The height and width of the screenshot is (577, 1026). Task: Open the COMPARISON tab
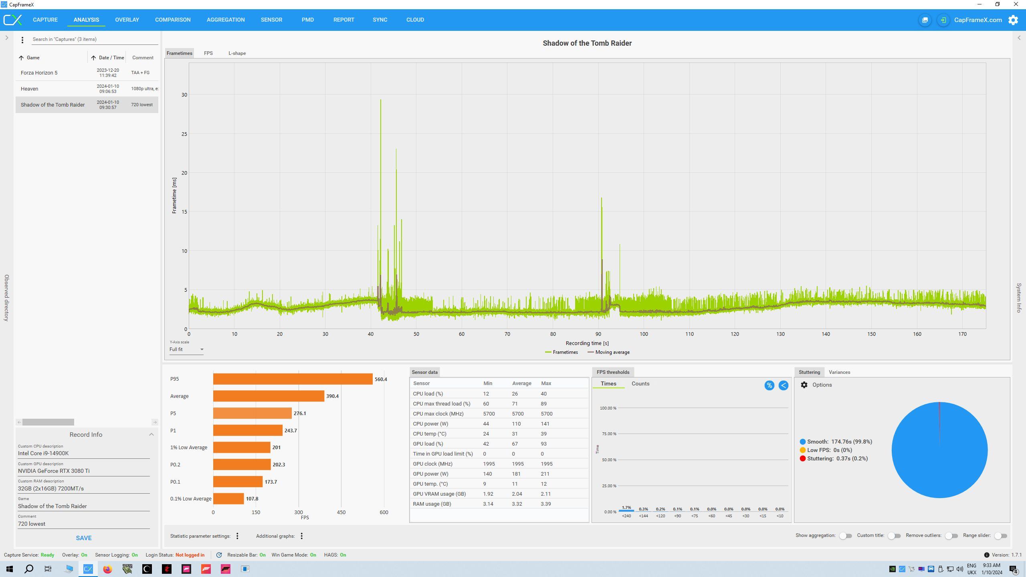pos(173,20)
